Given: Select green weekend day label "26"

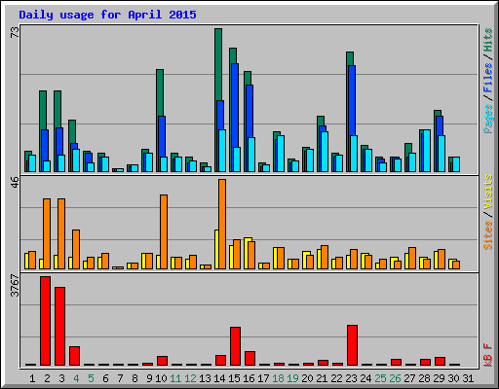Looking at the screenshot, I should point(395,378).
